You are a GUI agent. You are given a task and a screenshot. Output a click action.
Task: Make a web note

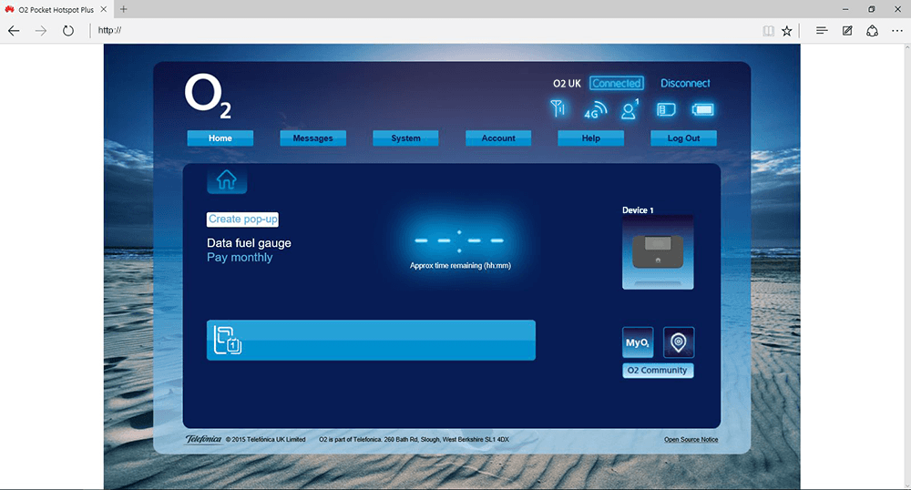(847, 31)
